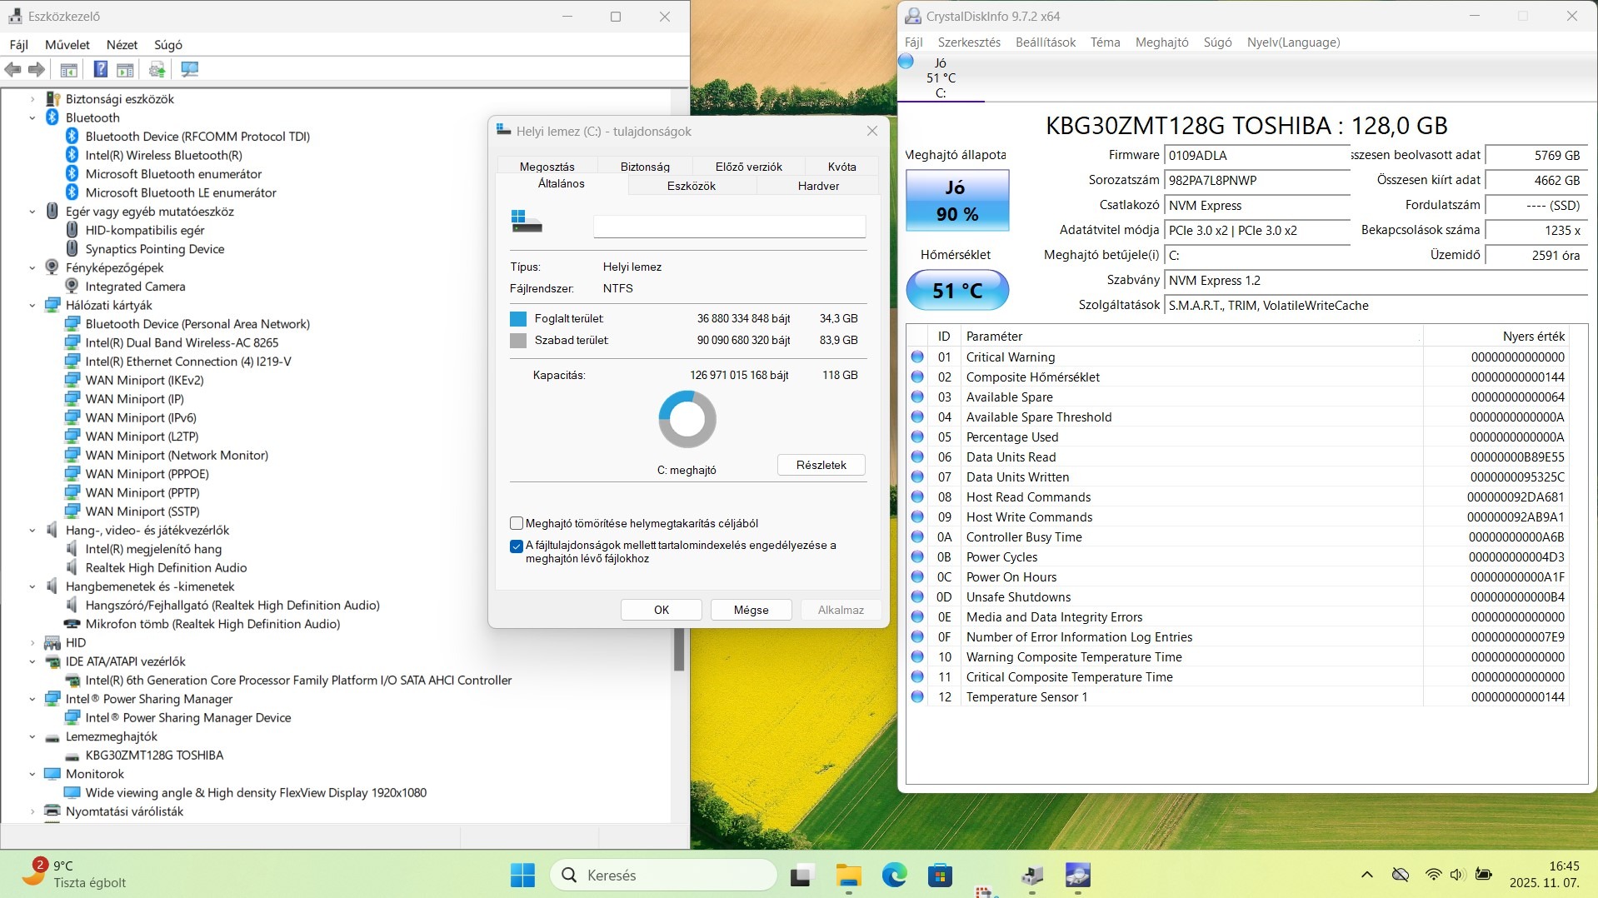The height and width of the screenshot is (898, 1598).
Task: Click the drive icon in the C: properties dialog
Action: pos(526,222)
